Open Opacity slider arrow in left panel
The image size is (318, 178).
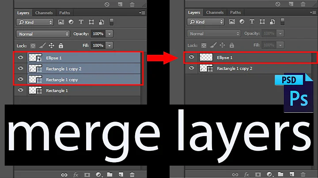click(x=110, y=34)
